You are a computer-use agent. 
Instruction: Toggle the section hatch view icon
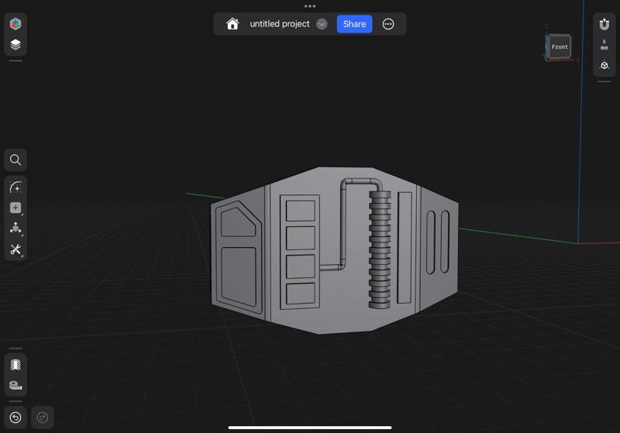pyautogui.click(x=15, y=364)
